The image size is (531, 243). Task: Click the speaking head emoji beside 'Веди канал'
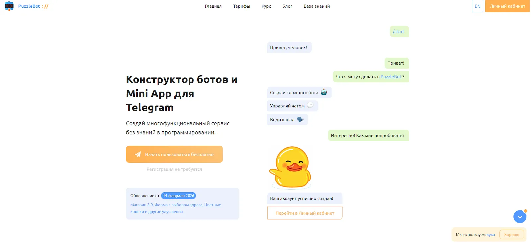(x=300, y=119)
